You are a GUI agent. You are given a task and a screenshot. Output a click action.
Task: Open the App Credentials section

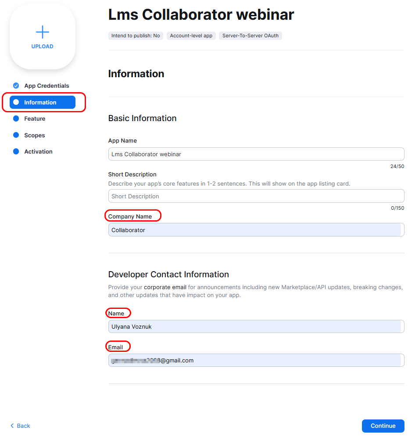pos(47,86)
